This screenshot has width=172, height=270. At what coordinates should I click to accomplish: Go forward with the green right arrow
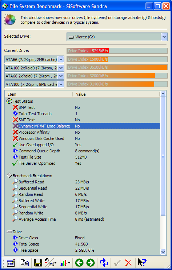[x=91, y=263]
